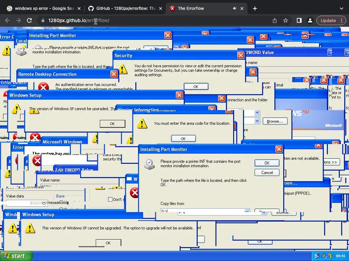Click 'An authentication error has occurred.' text
The height and width of the screenshot is (261, 349).
click(x=86, y=85)
